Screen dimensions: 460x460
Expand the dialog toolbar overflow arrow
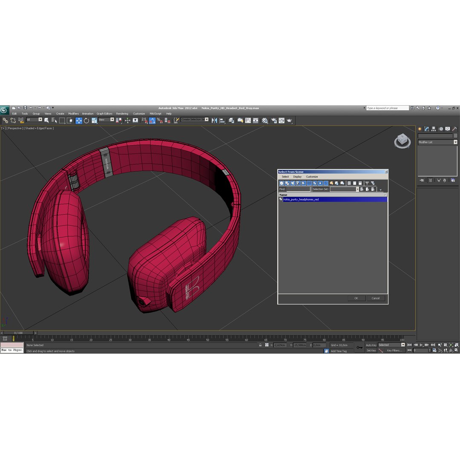(x=381, y=190)
